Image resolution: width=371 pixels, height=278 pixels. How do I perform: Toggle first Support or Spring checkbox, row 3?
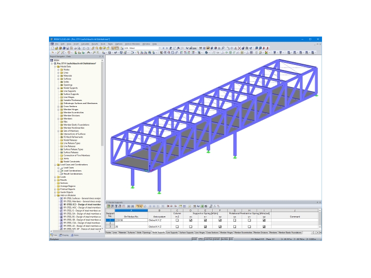pos(191,227)
